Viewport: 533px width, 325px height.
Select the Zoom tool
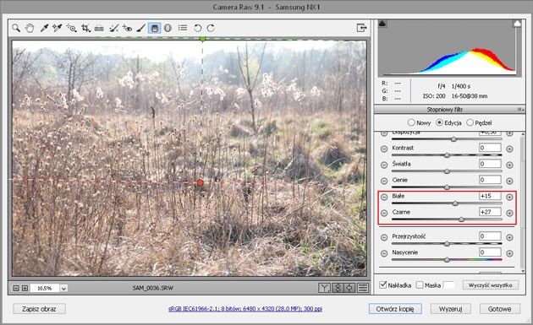tap(16, 28)
